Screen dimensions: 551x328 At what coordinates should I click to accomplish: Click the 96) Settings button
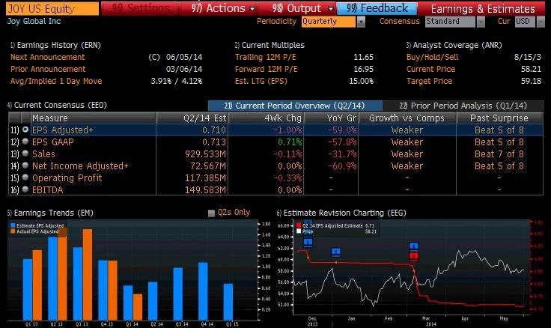pos(140,8)
